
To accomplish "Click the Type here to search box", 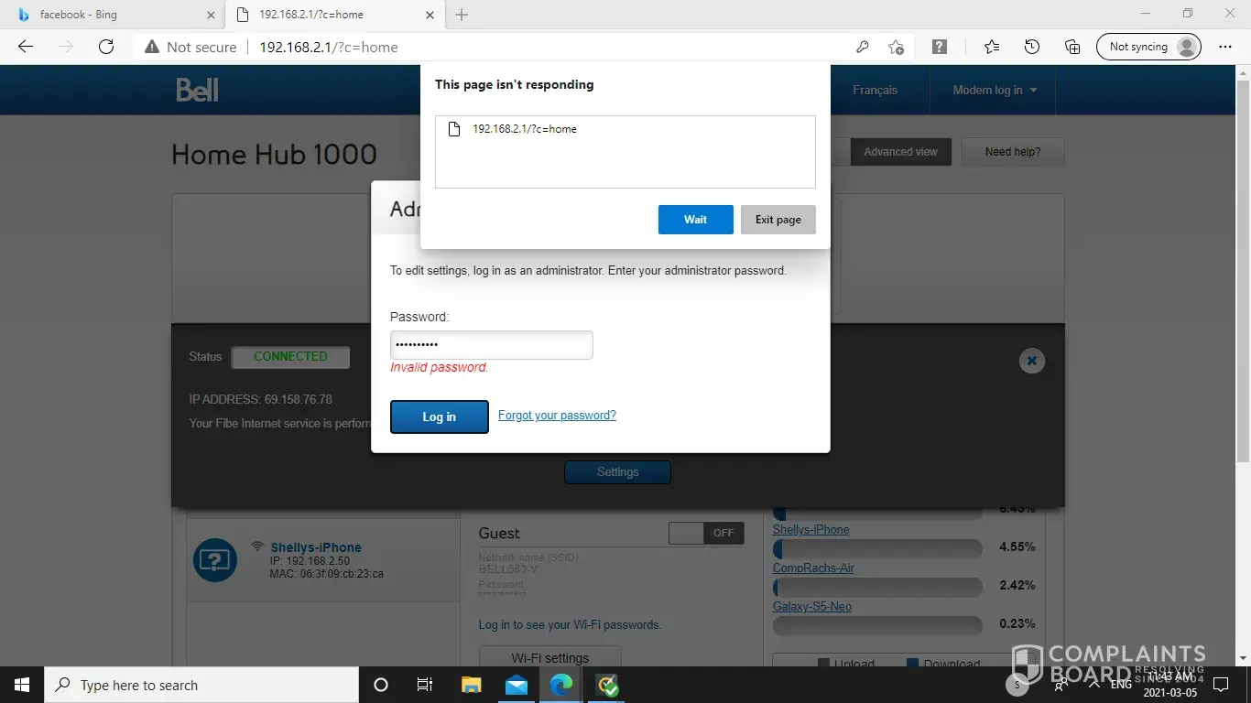I will click(201, 685).
